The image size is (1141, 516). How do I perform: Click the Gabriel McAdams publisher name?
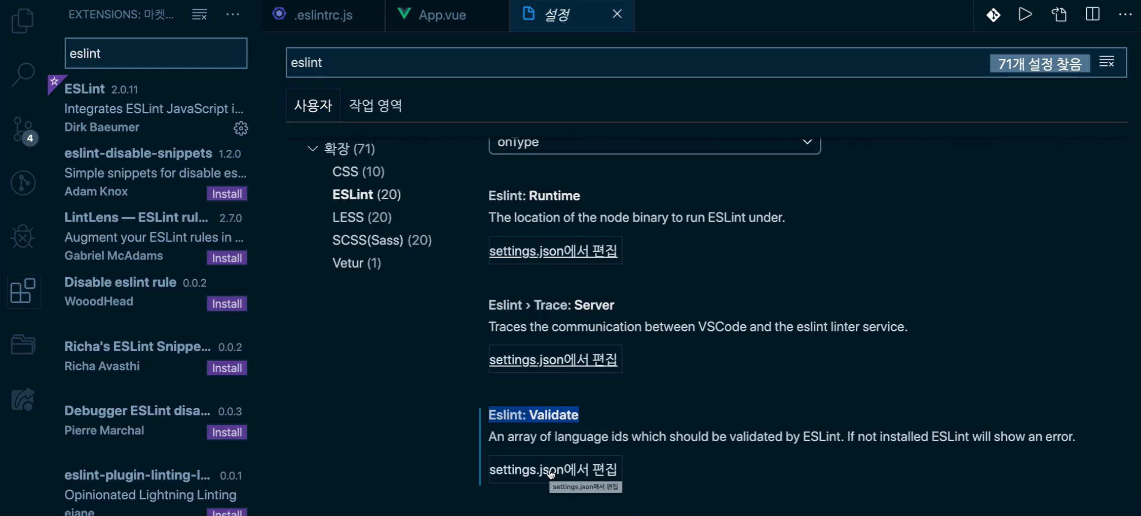[x=113, y=255]
